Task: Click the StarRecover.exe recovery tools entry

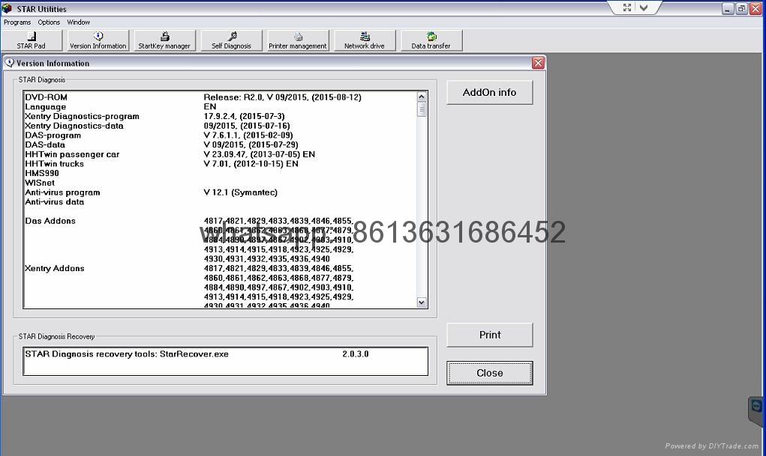Action: tap(127, 354)
